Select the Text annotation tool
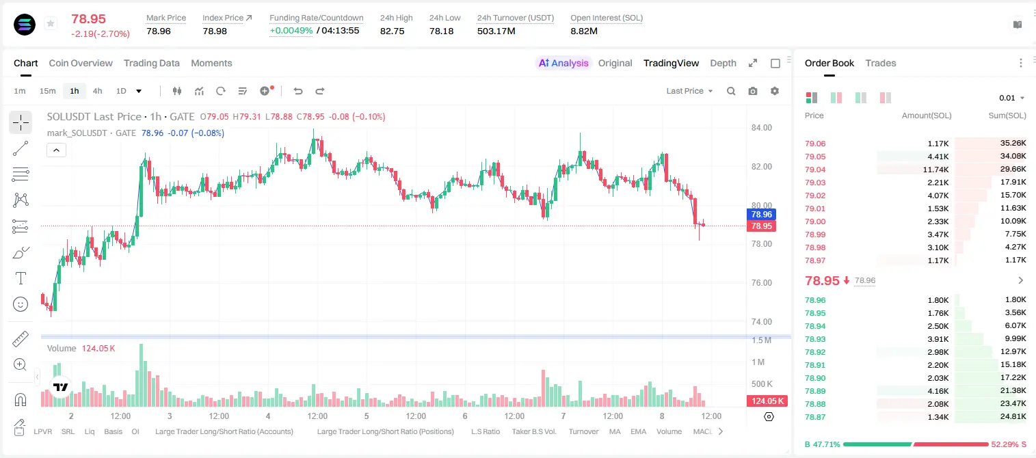 pyautogui.click(x=21, y=278)
